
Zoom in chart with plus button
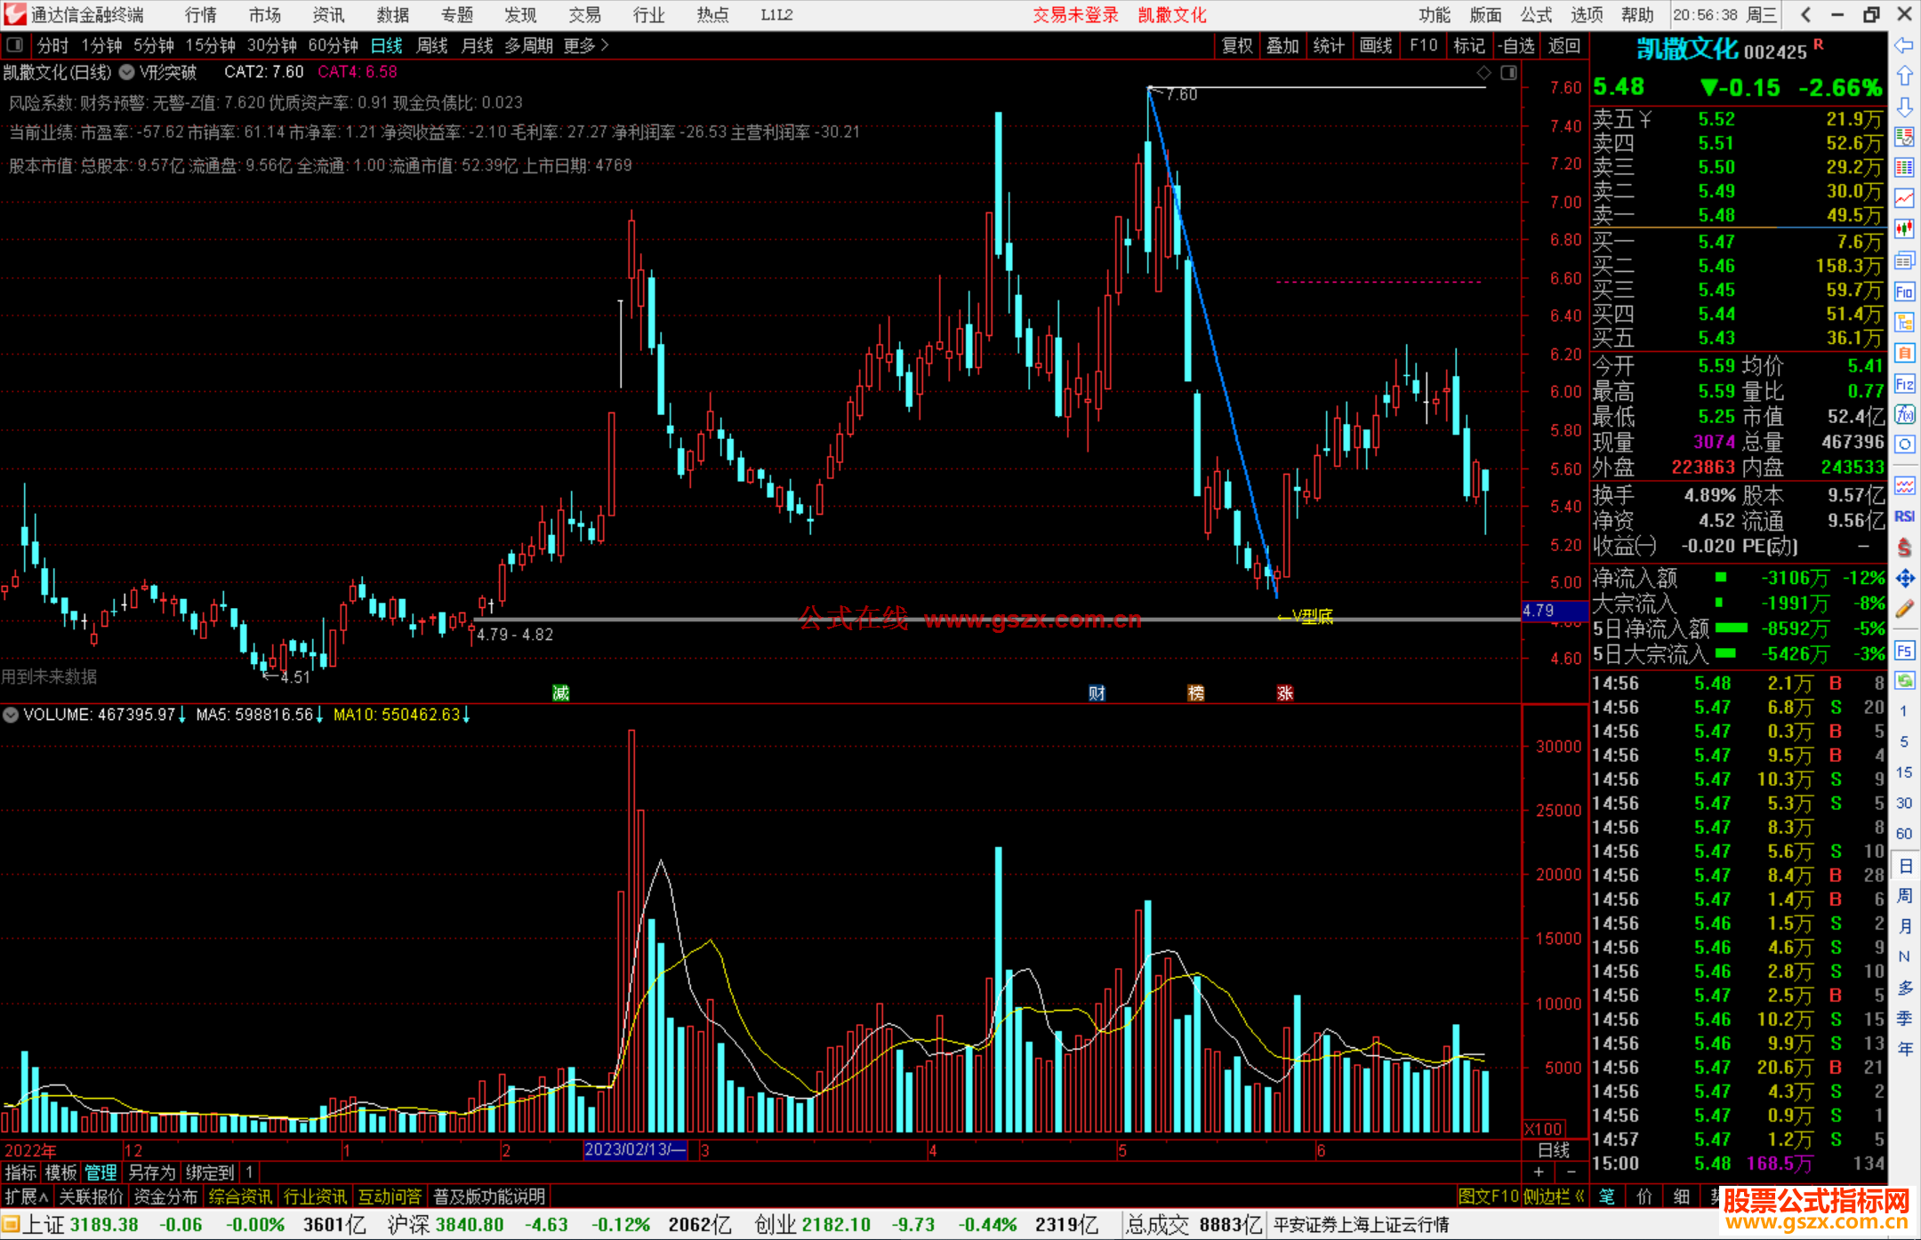[x=1539, y=1172]
